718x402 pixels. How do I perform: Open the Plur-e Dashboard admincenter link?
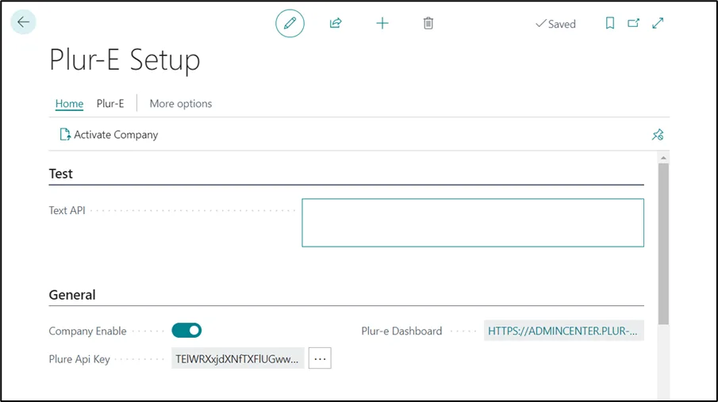563,331
